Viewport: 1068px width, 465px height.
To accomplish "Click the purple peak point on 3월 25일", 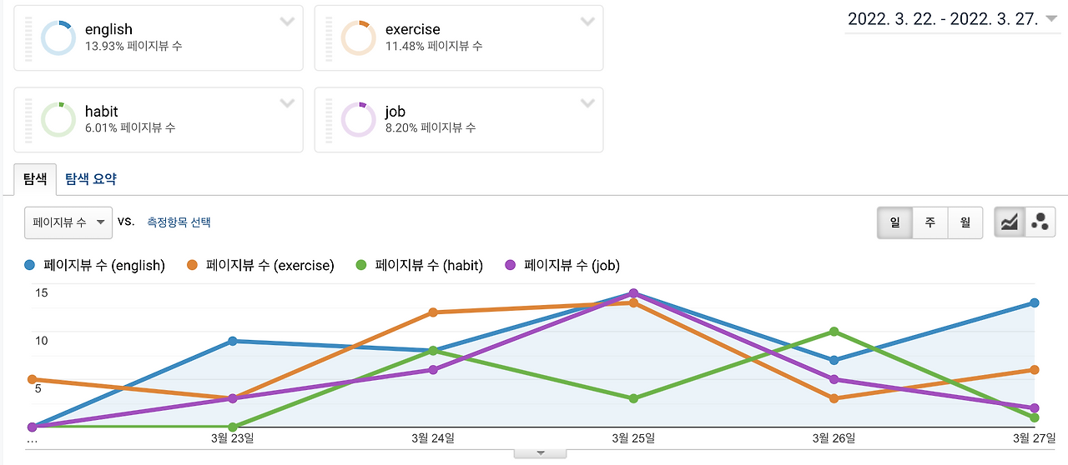I will (634, 293).
